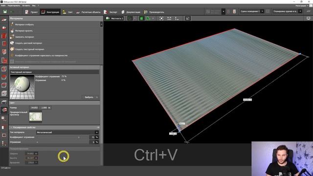The image size is (313, 176).
Task: Open the Производитель mode tab
Action: (154, 12)
